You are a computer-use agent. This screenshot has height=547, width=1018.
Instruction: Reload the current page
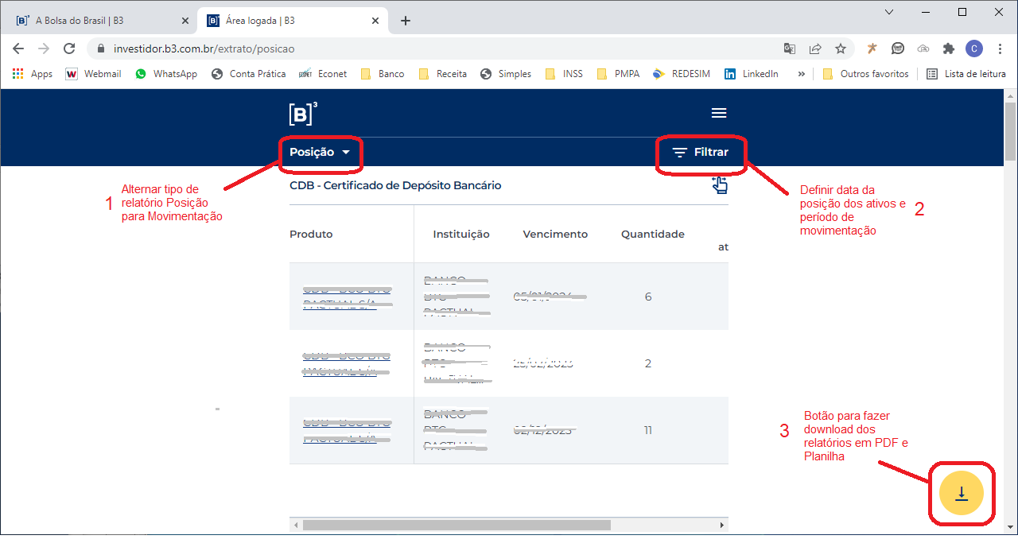pyautogui.click(x=70, y=48)
